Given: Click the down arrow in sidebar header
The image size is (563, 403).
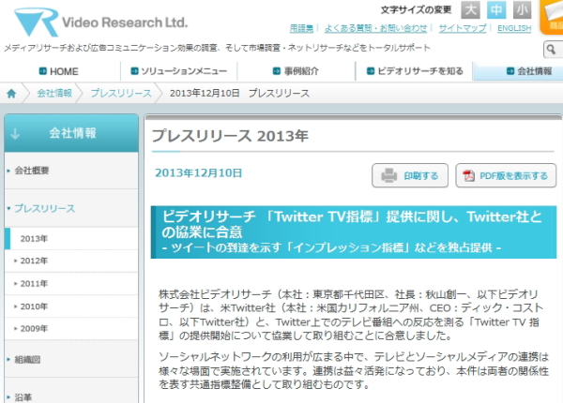Looking at the screenshot, I should point(15,134).
